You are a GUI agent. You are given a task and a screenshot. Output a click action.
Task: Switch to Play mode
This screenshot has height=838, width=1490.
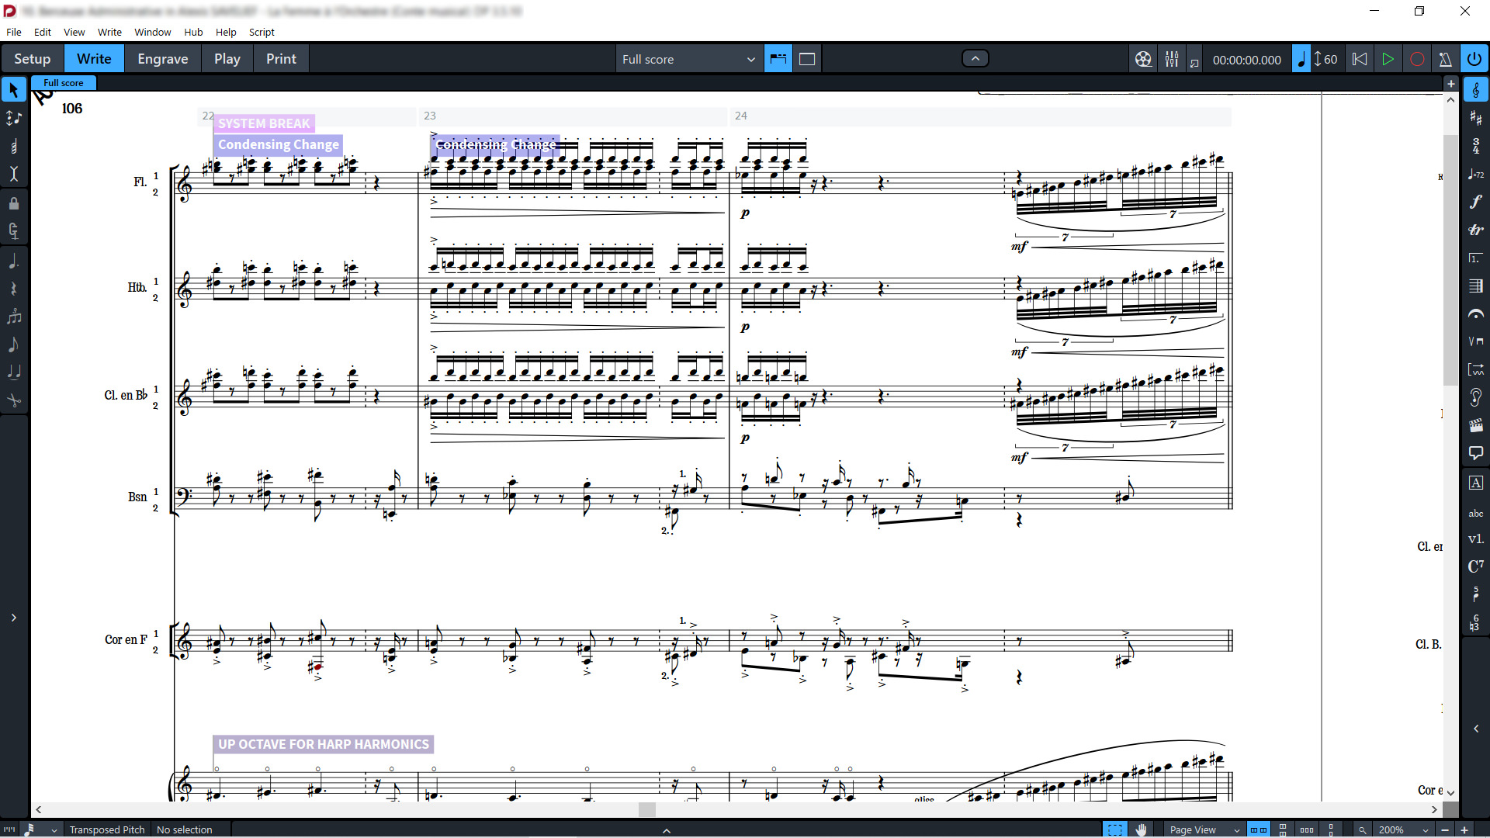[x=227, y=59]
